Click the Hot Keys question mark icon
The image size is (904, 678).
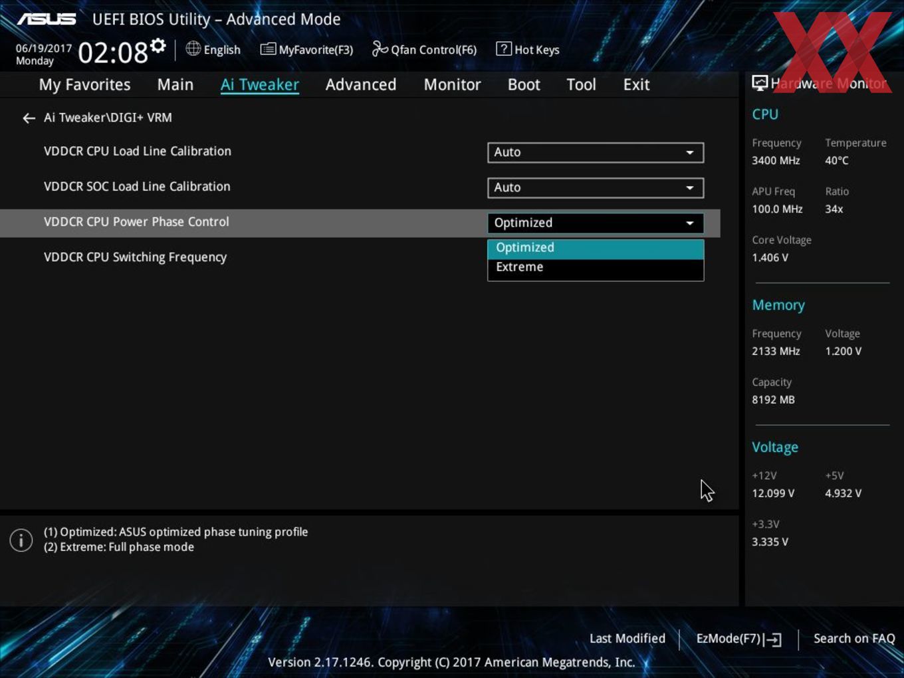click(x=504, y=49)
